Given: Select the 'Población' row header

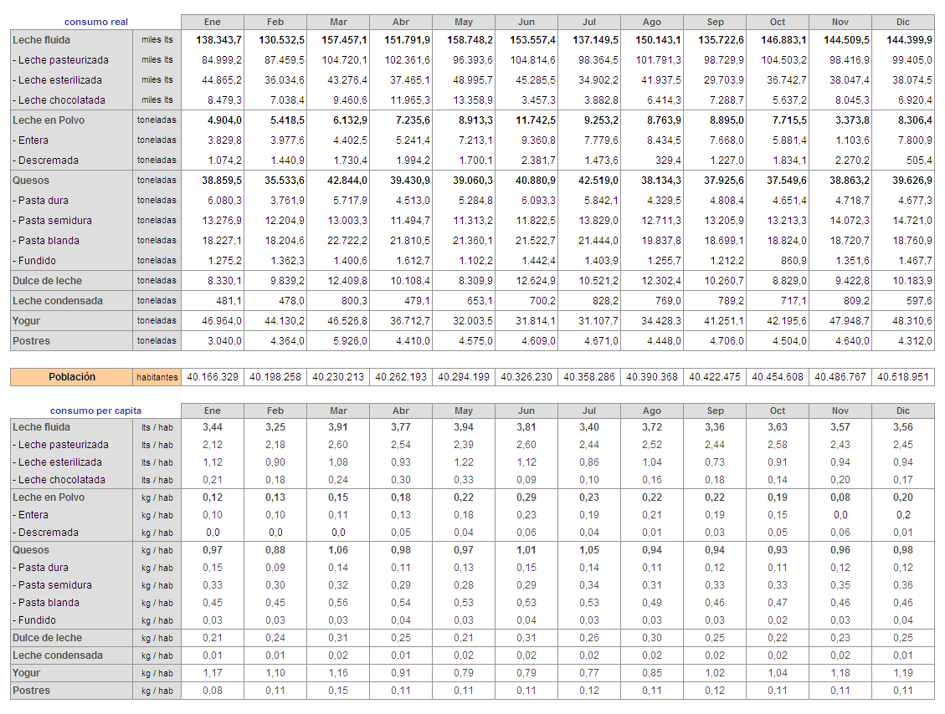Looking at the screenshot, I should point(72,377).
